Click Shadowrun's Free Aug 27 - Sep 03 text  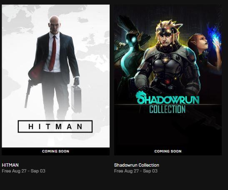pos(136,171)
